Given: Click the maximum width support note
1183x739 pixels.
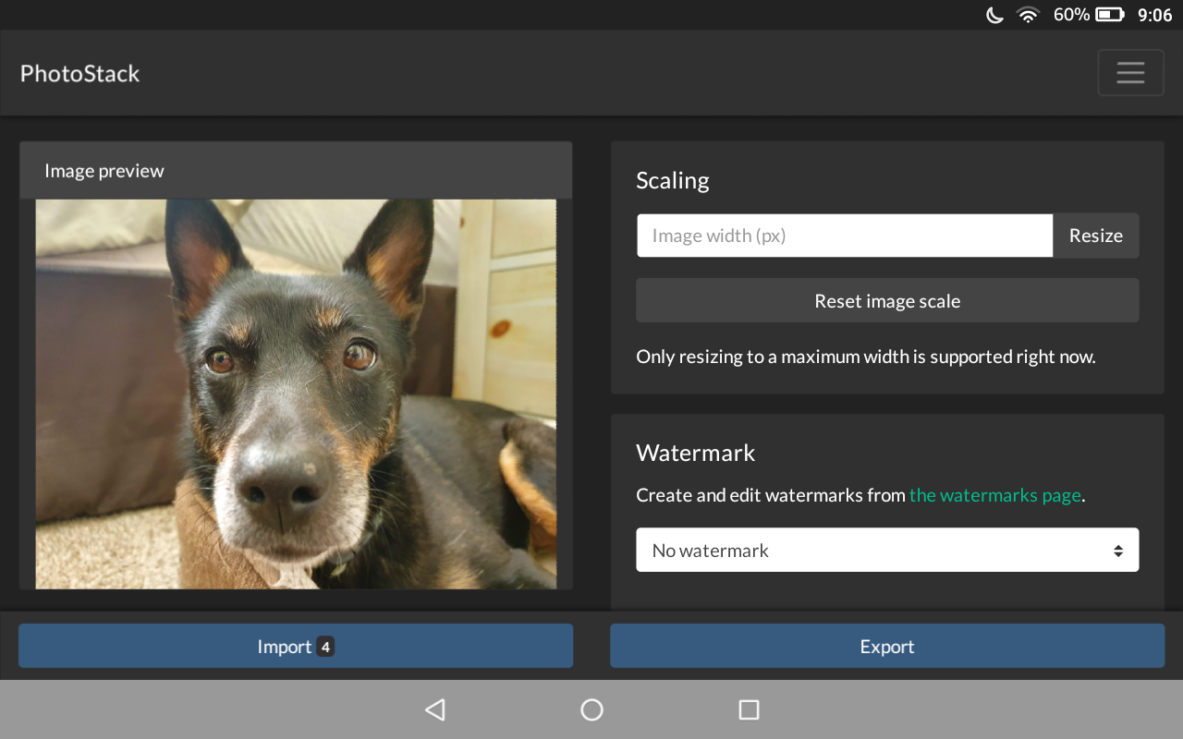Looking at the screenshot, I should [866, 357].
